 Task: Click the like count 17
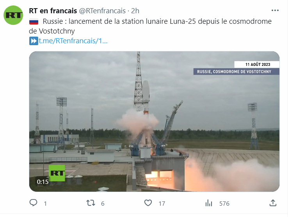coord(162,204)
